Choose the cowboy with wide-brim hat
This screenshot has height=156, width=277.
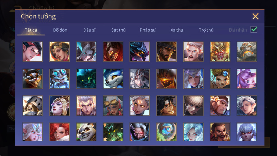[167, 52]
